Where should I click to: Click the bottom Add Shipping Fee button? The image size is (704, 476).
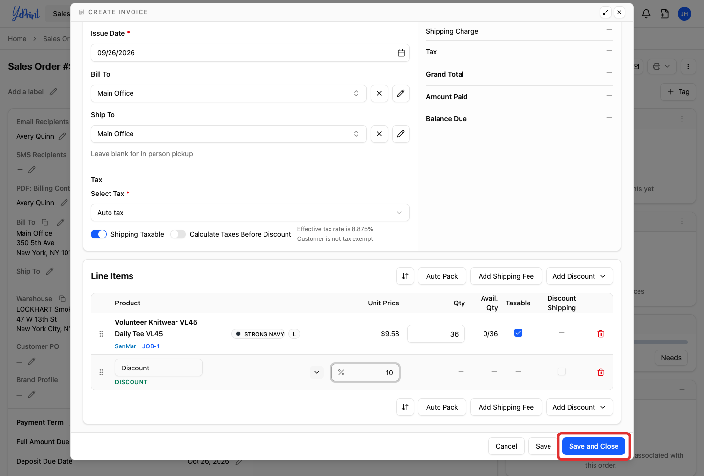point(506,407)
